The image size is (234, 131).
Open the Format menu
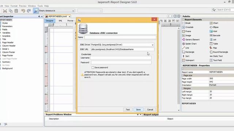14,6
